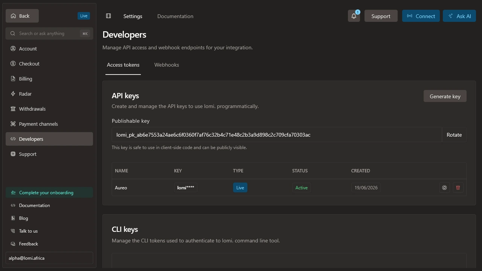Click the Support button in header
Screen dimensions: 482x271
pos(381,16)
